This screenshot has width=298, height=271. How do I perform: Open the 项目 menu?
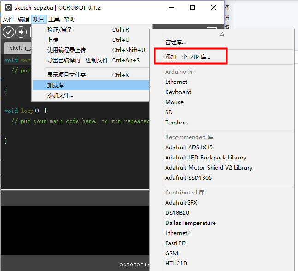point(39,19)
